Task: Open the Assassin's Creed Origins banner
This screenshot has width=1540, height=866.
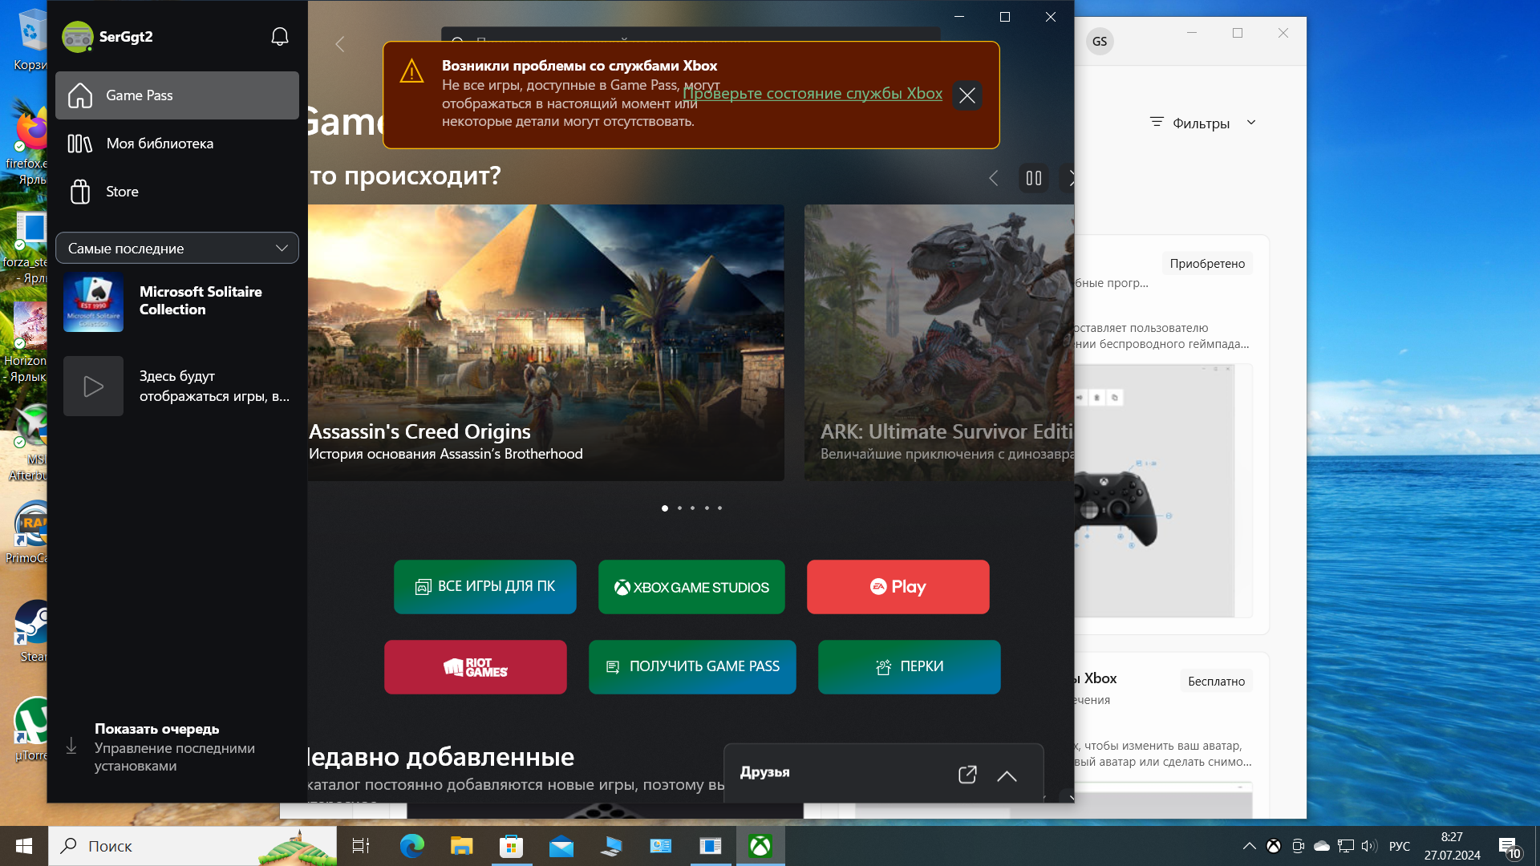Action: click(x=545, y=342)
